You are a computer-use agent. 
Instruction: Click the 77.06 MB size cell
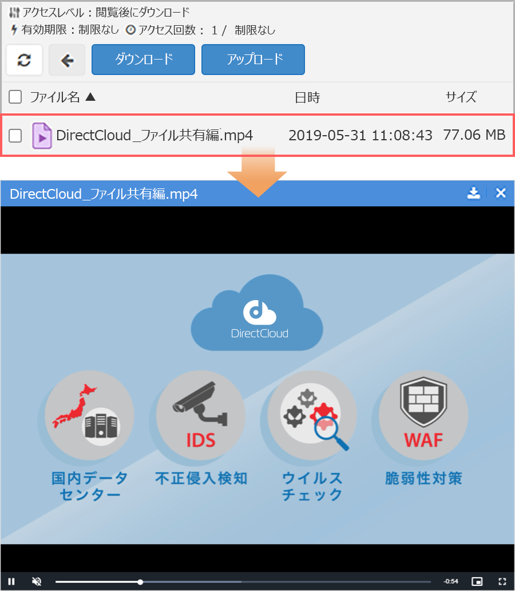point(474,135)
